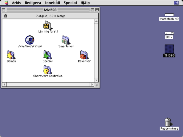Image resolution: width=183 pixels, height=137 pixels.
Task: Select the Demon folder with star
Action: (x=11, y=55)
